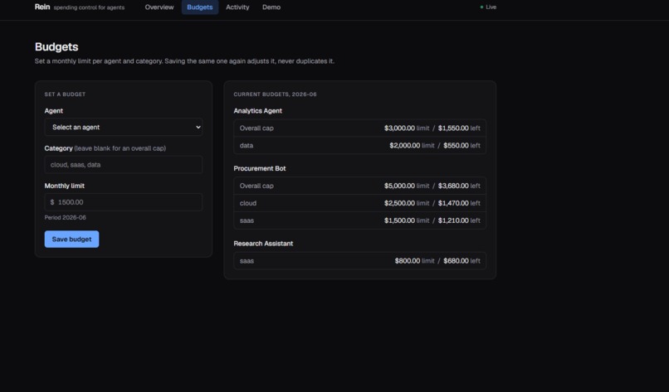Viewport: 669px width, 392px height.
Task: Click the $550.00 left value
Action: coord(456,145)
